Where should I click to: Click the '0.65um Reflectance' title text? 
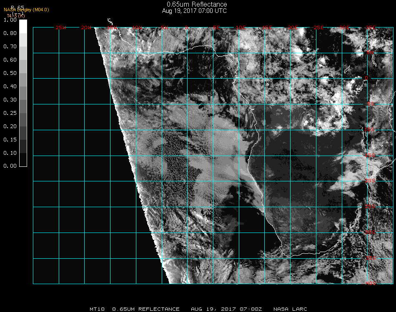click(197, 4)
